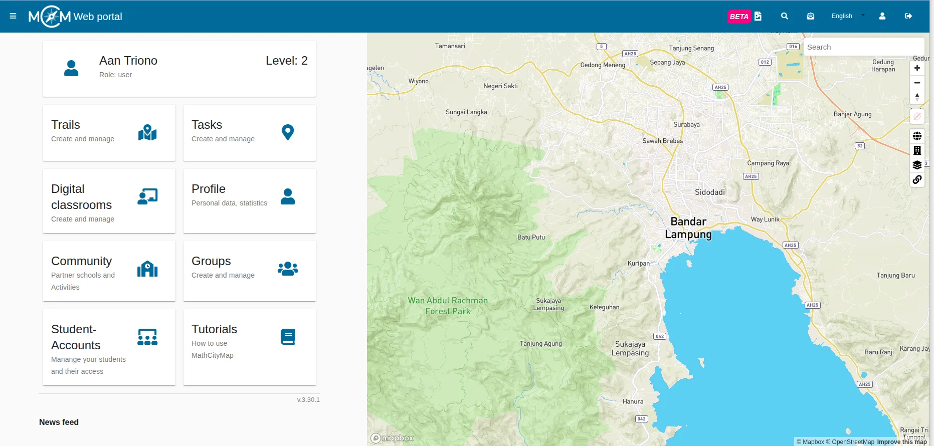The height and width of the screenshot is (446, 934).
Task: Open Groups via its people icon
Action: 288,269
